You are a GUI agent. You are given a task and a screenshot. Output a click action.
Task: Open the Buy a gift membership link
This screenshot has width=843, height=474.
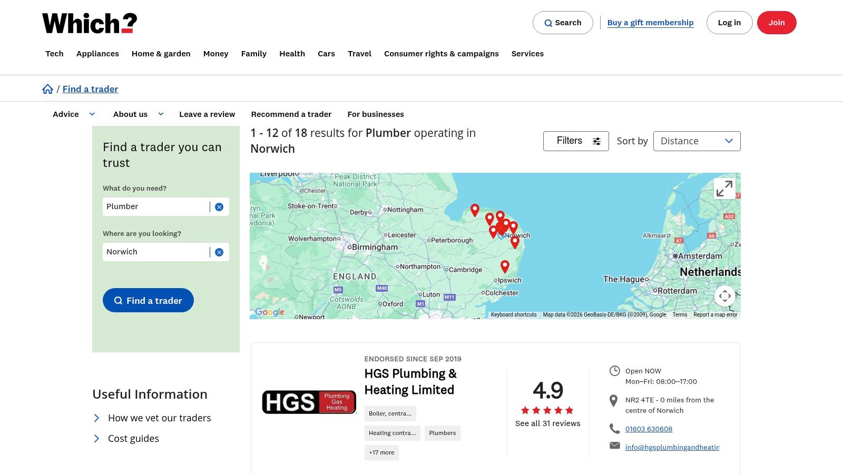click(650, 22)
